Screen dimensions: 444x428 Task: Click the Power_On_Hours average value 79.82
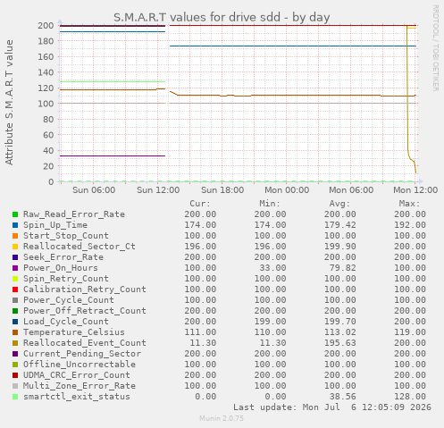pos(342,268)
